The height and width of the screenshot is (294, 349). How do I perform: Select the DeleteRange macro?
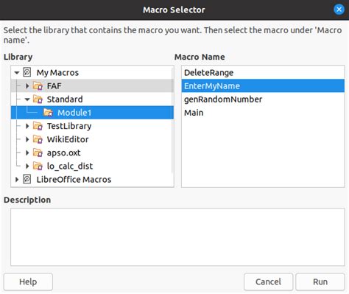click(x=263, y=72)
